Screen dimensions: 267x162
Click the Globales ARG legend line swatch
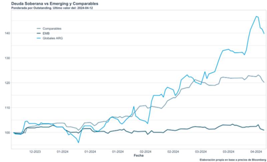click(39, 38)
